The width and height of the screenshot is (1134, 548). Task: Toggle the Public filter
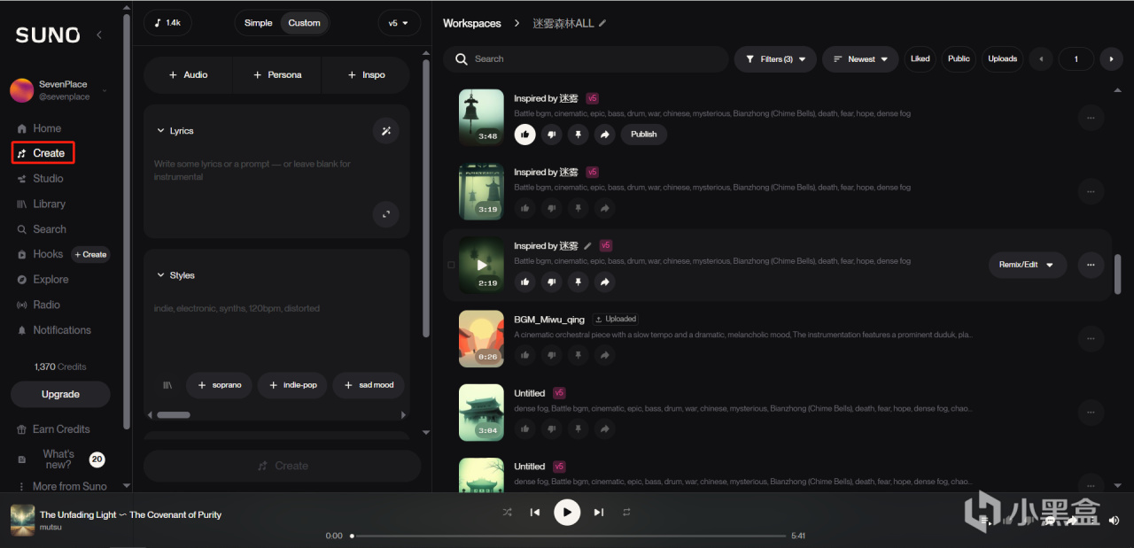pos(959,59)
